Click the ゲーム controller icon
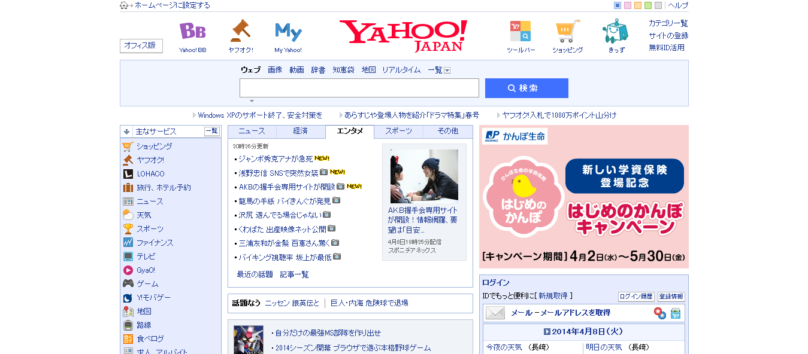 [x=128, y=284]
